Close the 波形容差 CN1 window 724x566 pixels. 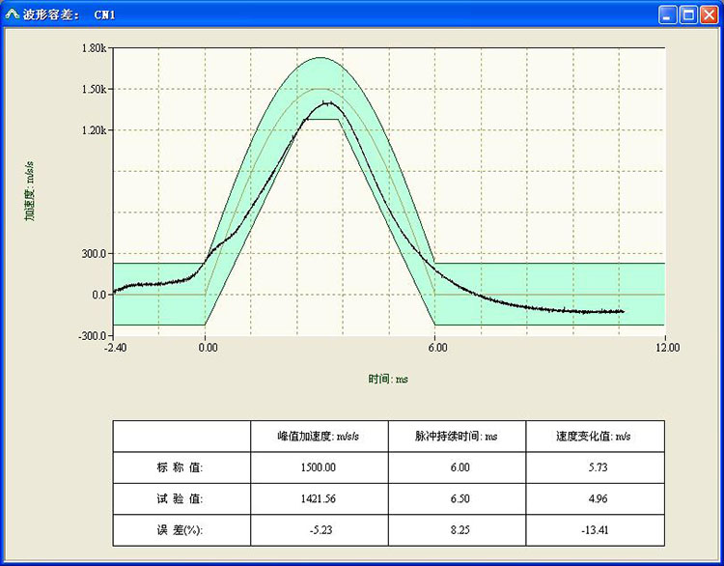click(x=710, y=14)
